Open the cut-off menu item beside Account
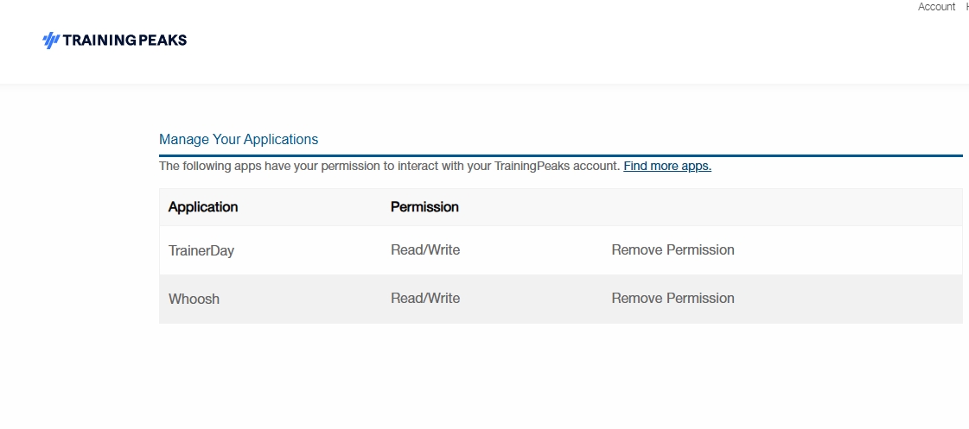Image resolution: width=969 pixels, height=429 pixels. pyautogui.click(x=966, y=7)
